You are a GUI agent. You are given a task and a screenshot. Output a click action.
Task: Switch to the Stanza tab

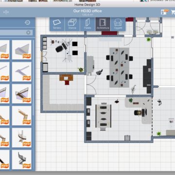tap(72, 24)
